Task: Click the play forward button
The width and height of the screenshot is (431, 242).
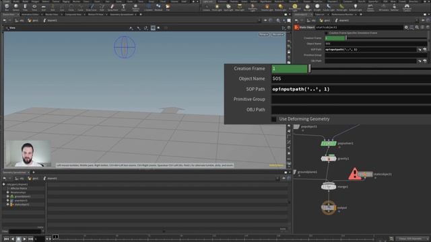Action: point(24,239)
